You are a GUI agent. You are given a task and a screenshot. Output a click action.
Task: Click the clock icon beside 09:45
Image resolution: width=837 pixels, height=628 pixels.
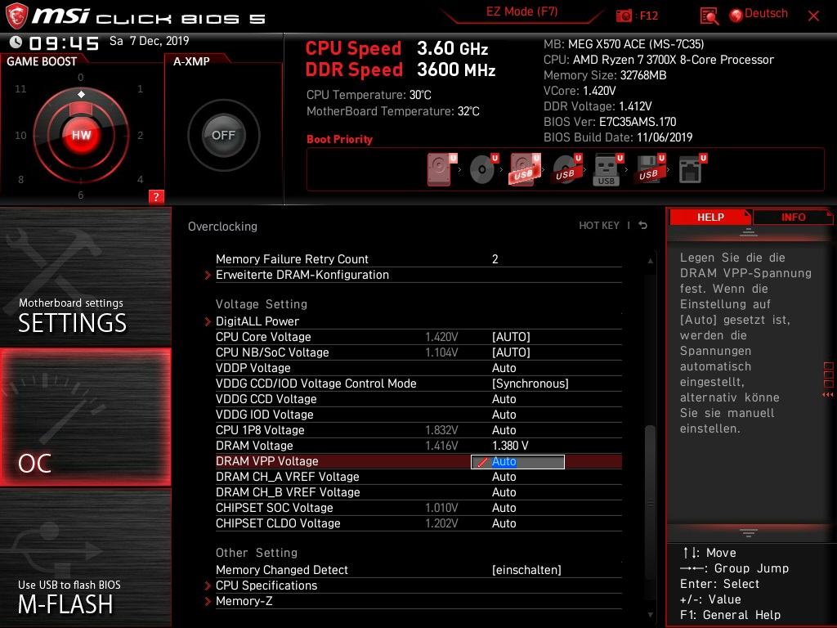click(16, 42)
